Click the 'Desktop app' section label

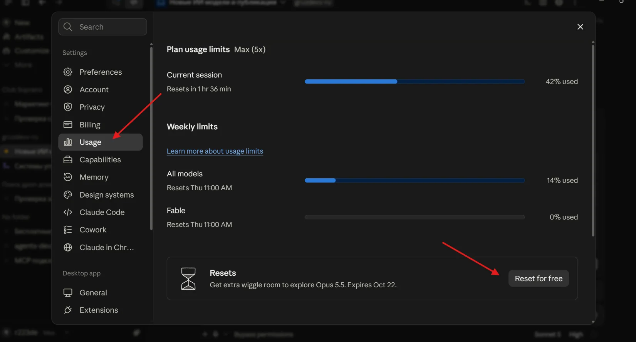[x=82, y=273]
